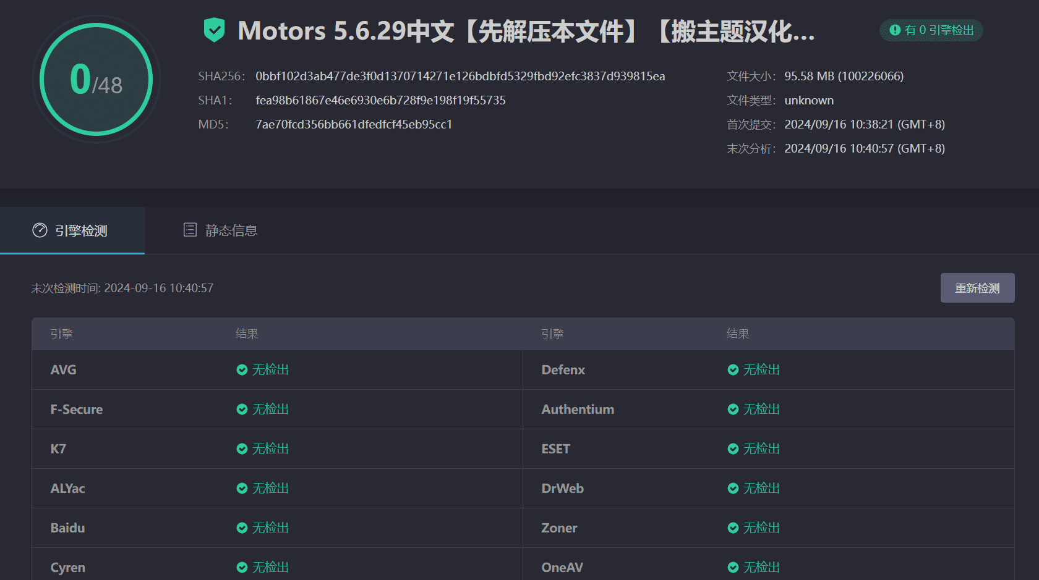Click the left 引擎 column header
The width and height of the screenshot is (1039, 580).
(62, 334)
